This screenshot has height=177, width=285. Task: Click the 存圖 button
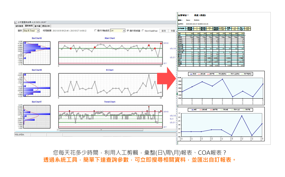(x=173, y=31)
